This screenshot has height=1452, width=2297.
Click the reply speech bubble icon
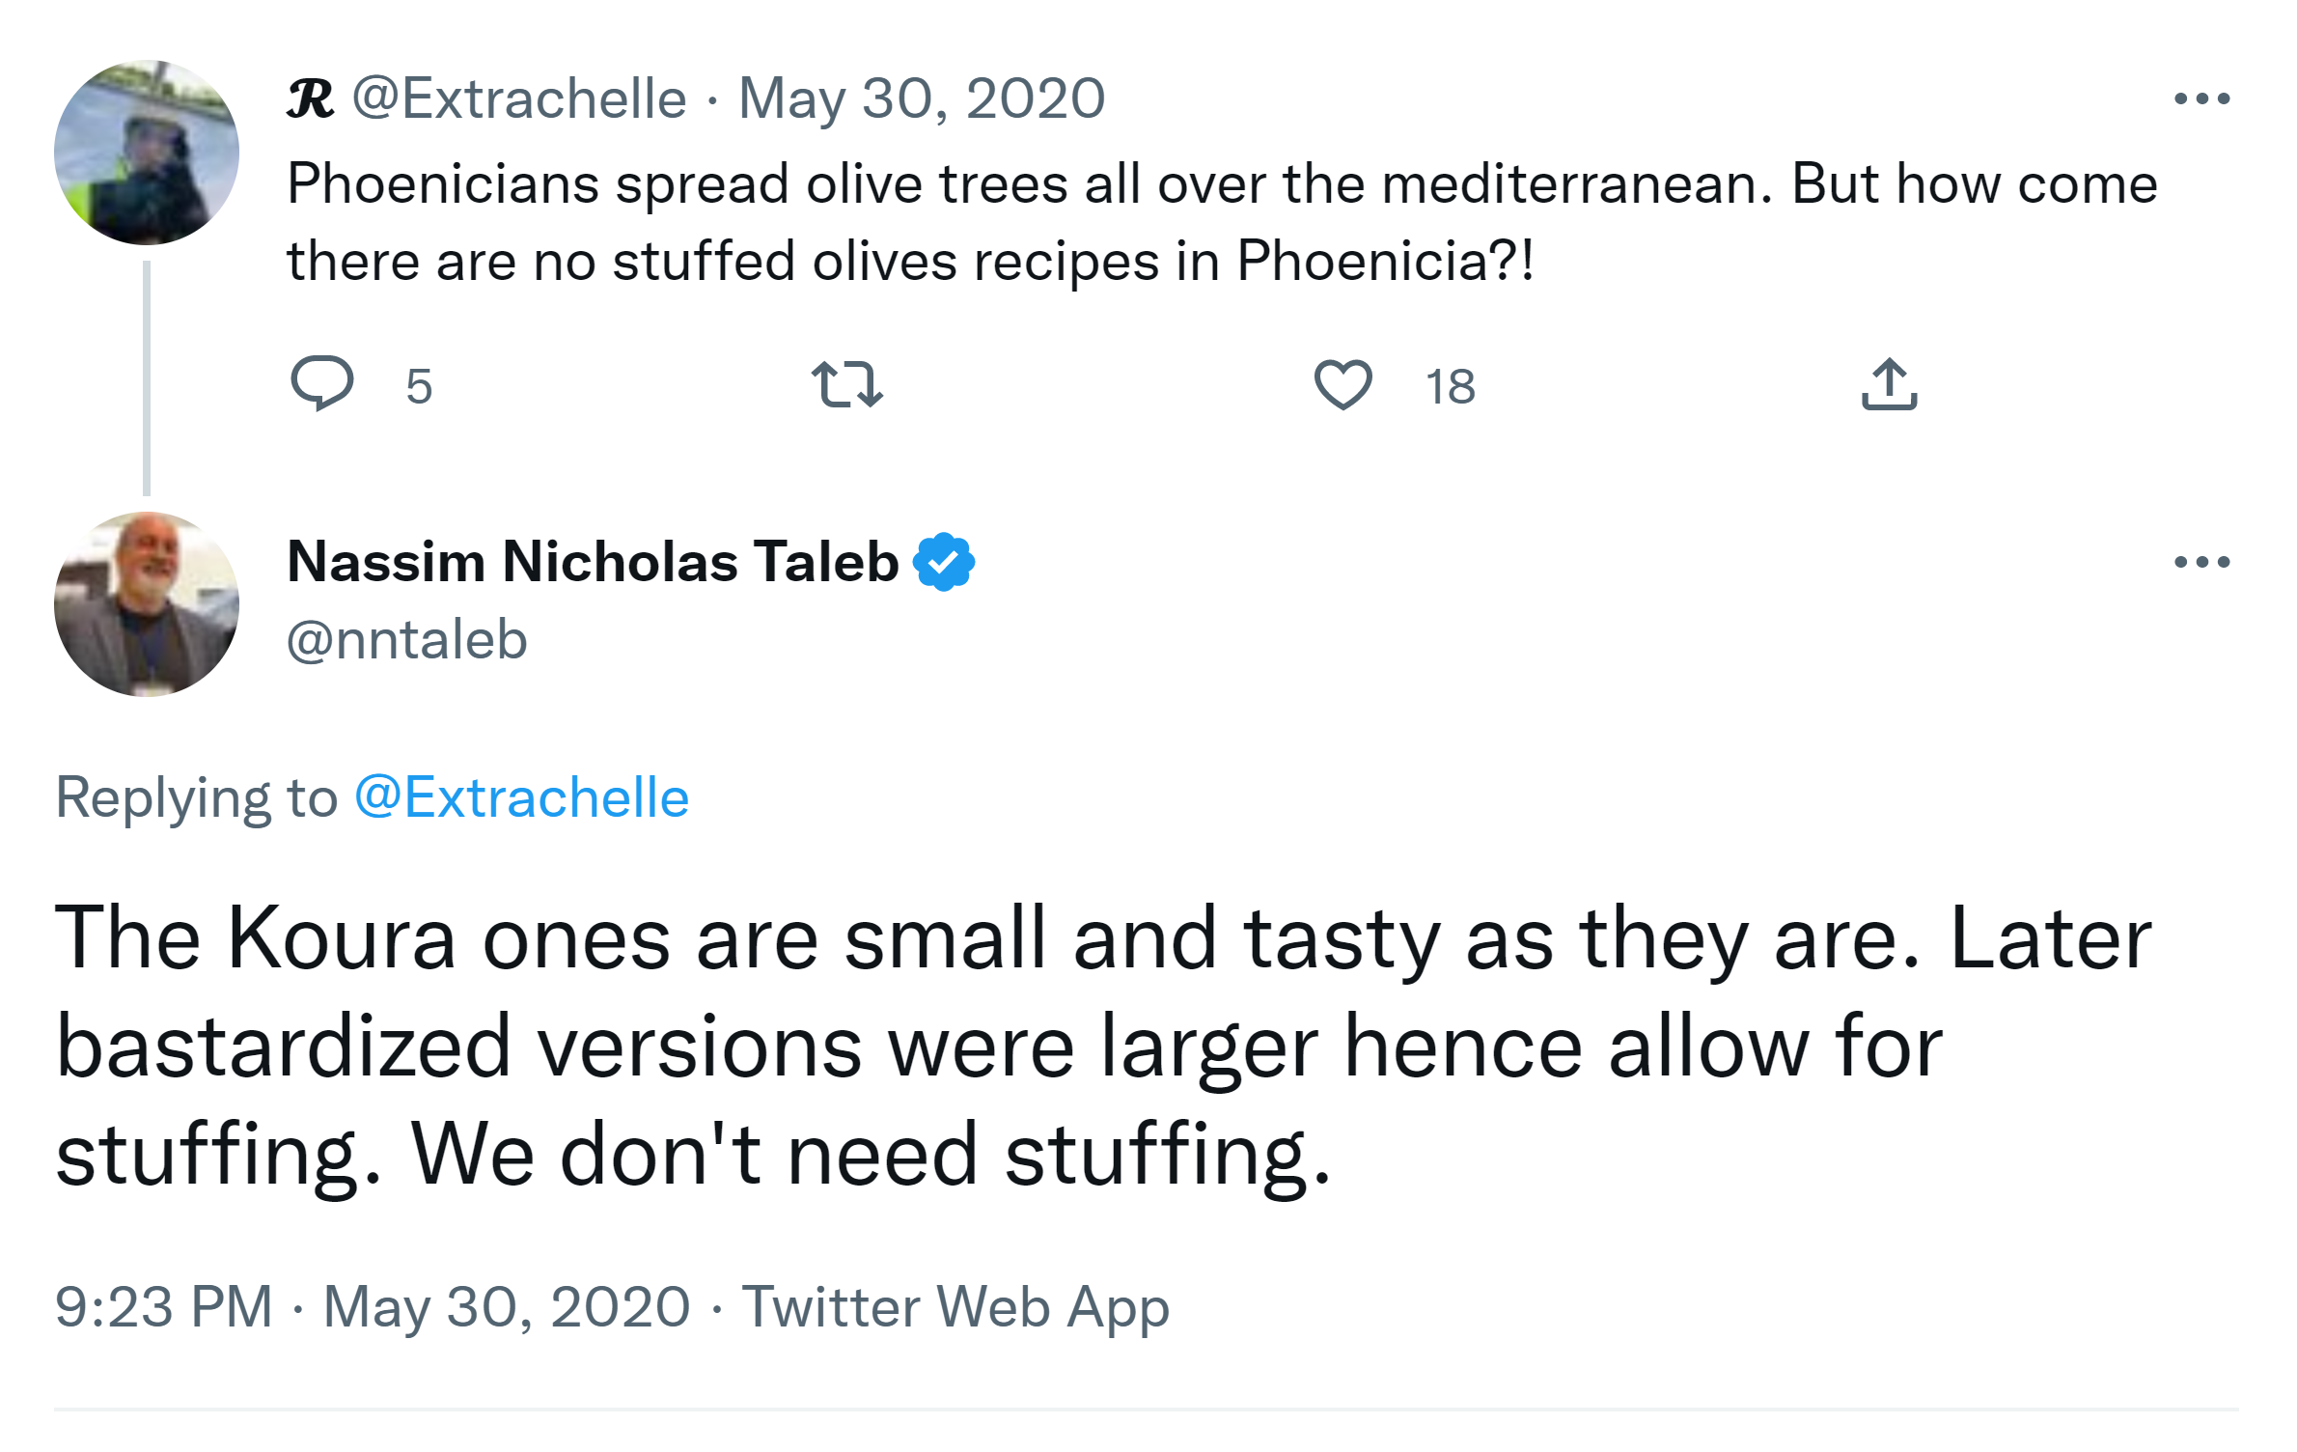tap(322, 383)
